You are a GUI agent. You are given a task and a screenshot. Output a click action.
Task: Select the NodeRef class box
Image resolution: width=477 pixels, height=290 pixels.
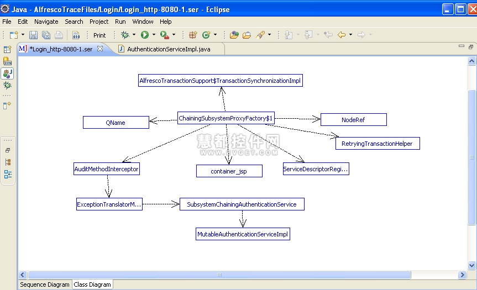(x=354, y=120)
